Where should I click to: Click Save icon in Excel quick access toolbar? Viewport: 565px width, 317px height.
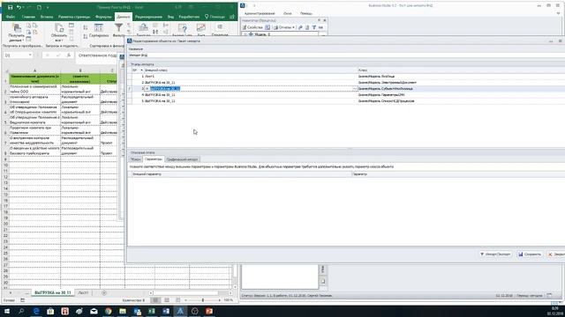[x=10, y=7]
